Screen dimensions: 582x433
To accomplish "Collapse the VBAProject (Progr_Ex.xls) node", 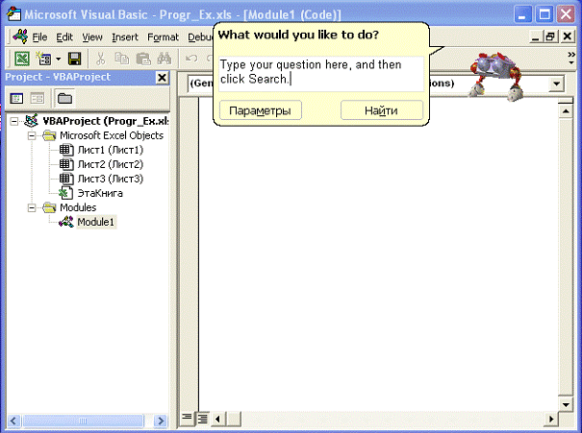I will coord(14,121).
